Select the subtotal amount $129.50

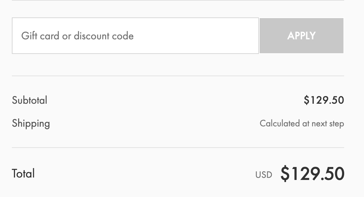324,100
